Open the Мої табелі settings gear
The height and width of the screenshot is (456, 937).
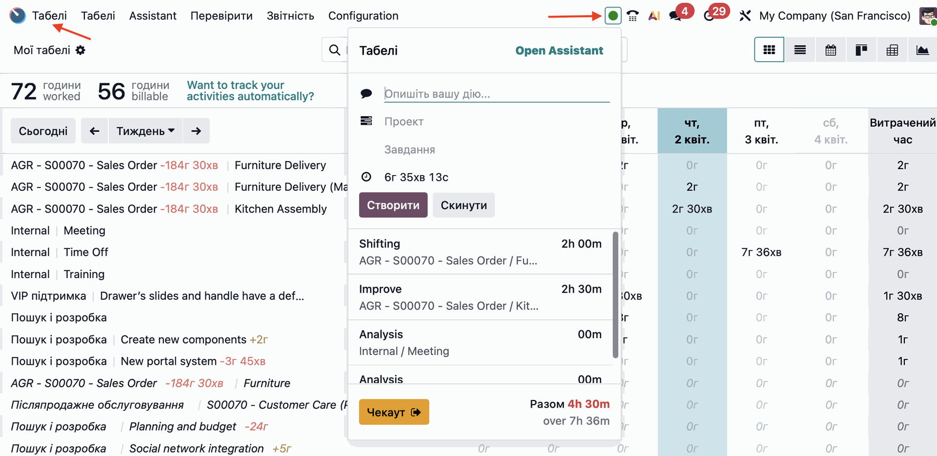(x=81, y=50)
